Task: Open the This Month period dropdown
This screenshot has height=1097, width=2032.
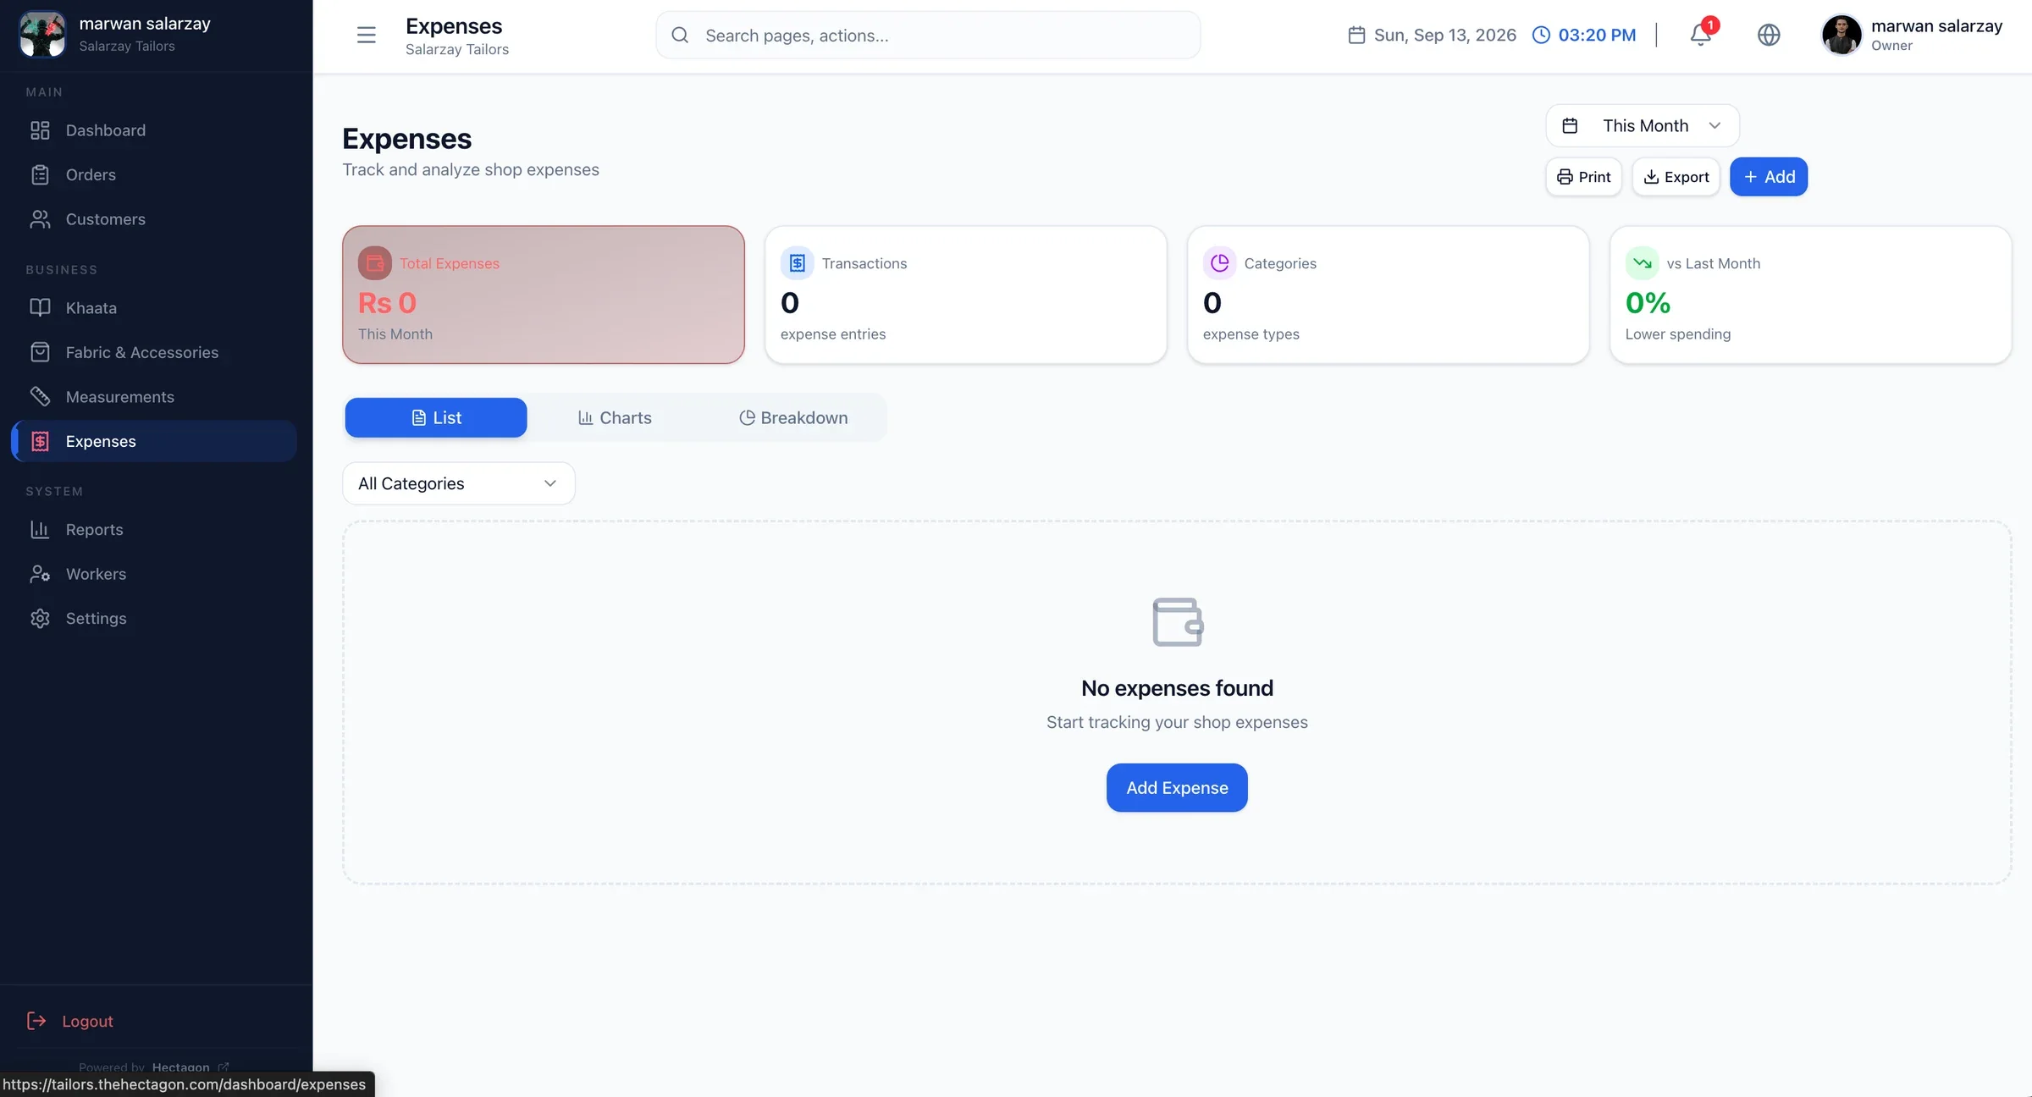Action: pos(1643,125)
